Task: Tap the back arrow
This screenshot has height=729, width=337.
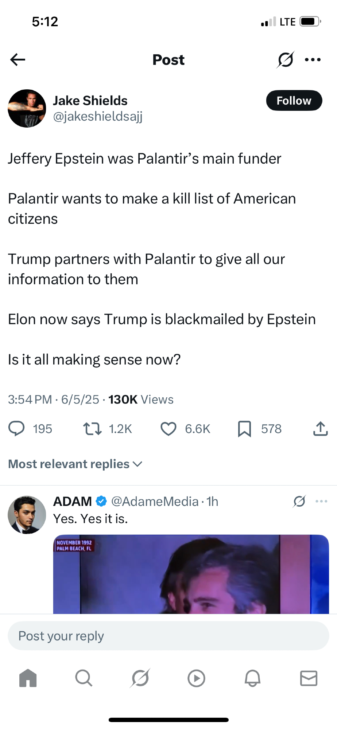Action: (18, 59)
